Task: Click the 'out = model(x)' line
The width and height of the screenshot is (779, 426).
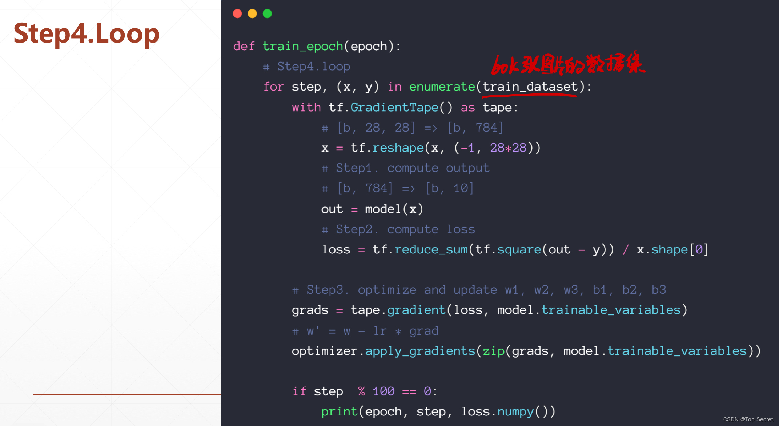Action: tap(372, 209)
